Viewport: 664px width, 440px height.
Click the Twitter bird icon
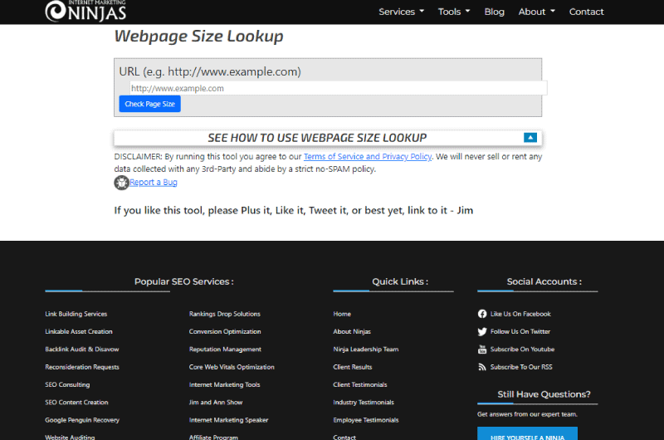pos(482,331)
